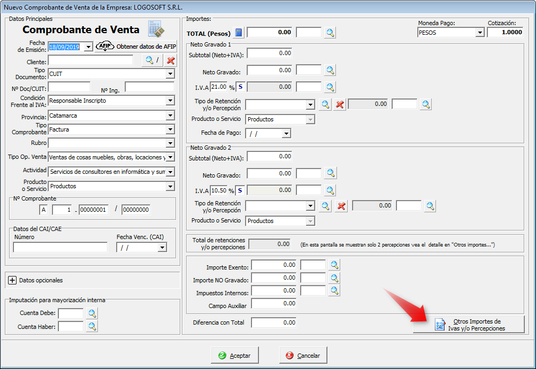Open the Fecha de Emisión date picker
This screenshot has width=536, height=369.
(x=88, y=47)
